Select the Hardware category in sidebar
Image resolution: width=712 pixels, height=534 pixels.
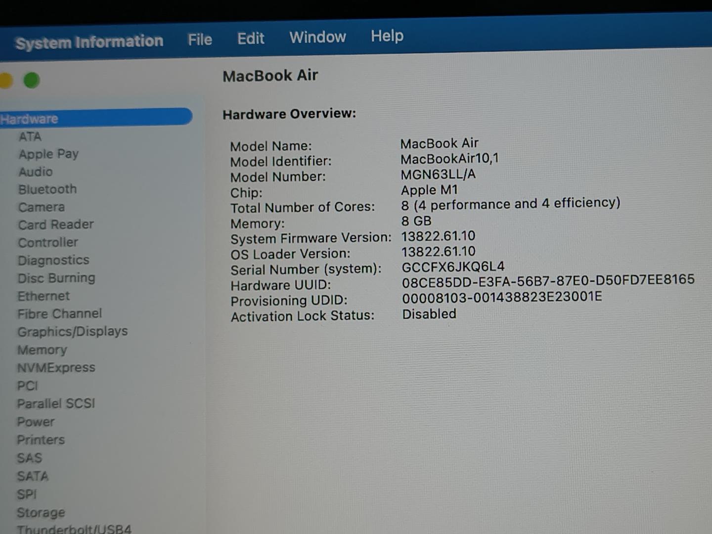coord(30,119)
